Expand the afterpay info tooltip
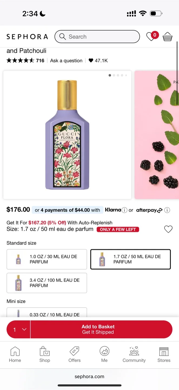The image size is (179, 390). 167,210
